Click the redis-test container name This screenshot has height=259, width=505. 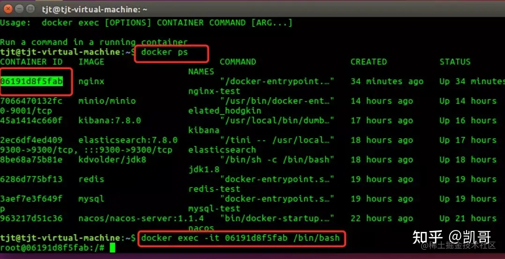pyautogui.click(x=214, y=189)
